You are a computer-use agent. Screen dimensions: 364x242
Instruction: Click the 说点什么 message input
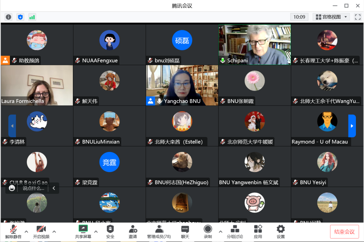click(33, 188)
